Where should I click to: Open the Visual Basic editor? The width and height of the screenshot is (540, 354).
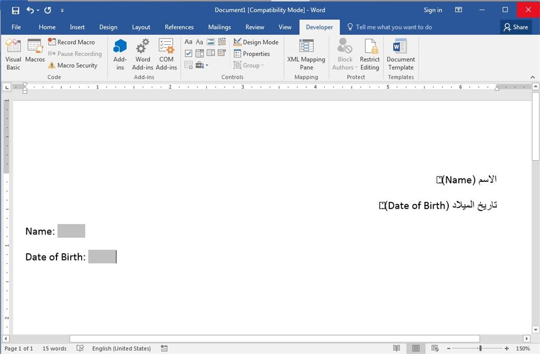13,54
